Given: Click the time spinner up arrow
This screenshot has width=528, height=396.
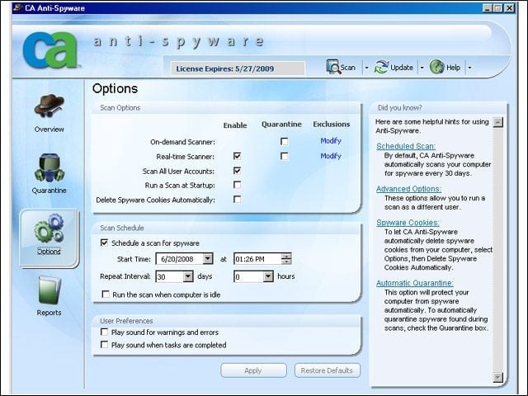Looking at the screenshot, I should tap(286, 256).
